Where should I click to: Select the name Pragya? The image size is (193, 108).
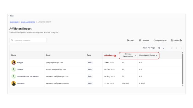click(x=20, y=63)
